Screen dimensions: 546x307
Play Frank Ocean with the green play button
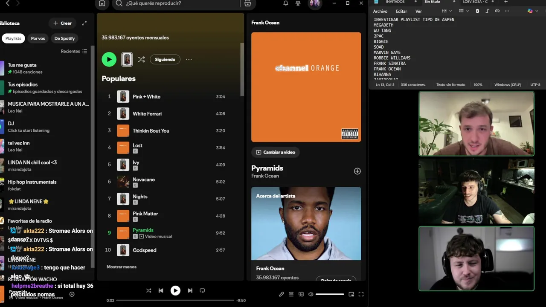[x=109, y=59]
